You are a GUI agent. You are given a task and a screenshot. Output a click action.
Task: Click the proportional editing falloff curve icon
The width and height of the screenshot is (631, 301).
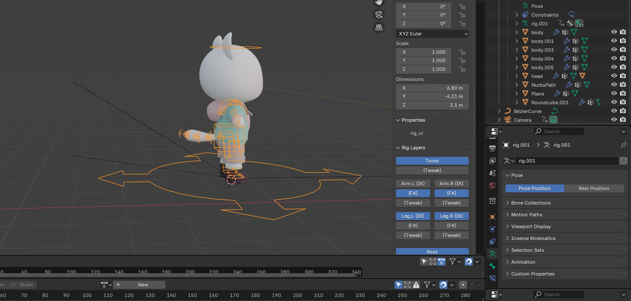473,285
